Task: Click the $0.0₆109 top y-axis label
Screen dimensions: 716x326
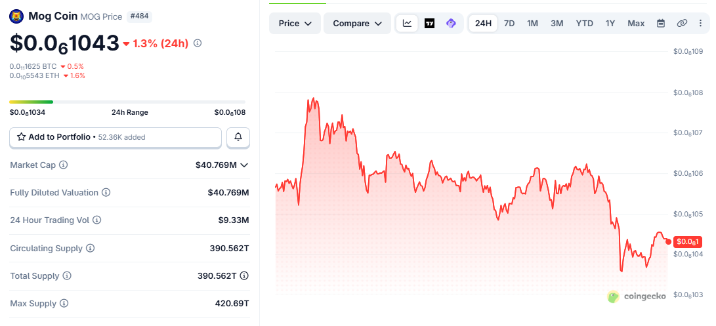Action: (688, 52)
